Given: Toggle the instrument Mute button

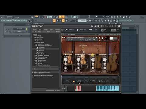Looking at the screenshot, I should (x=99, y=41).
